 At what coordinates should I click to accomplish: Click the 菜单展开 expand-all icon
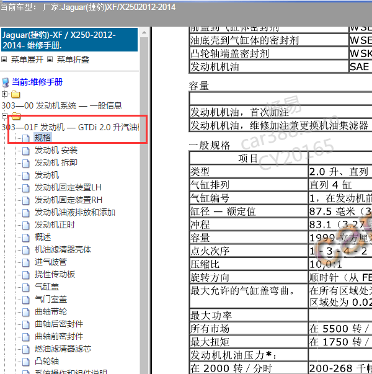(4, 59)
